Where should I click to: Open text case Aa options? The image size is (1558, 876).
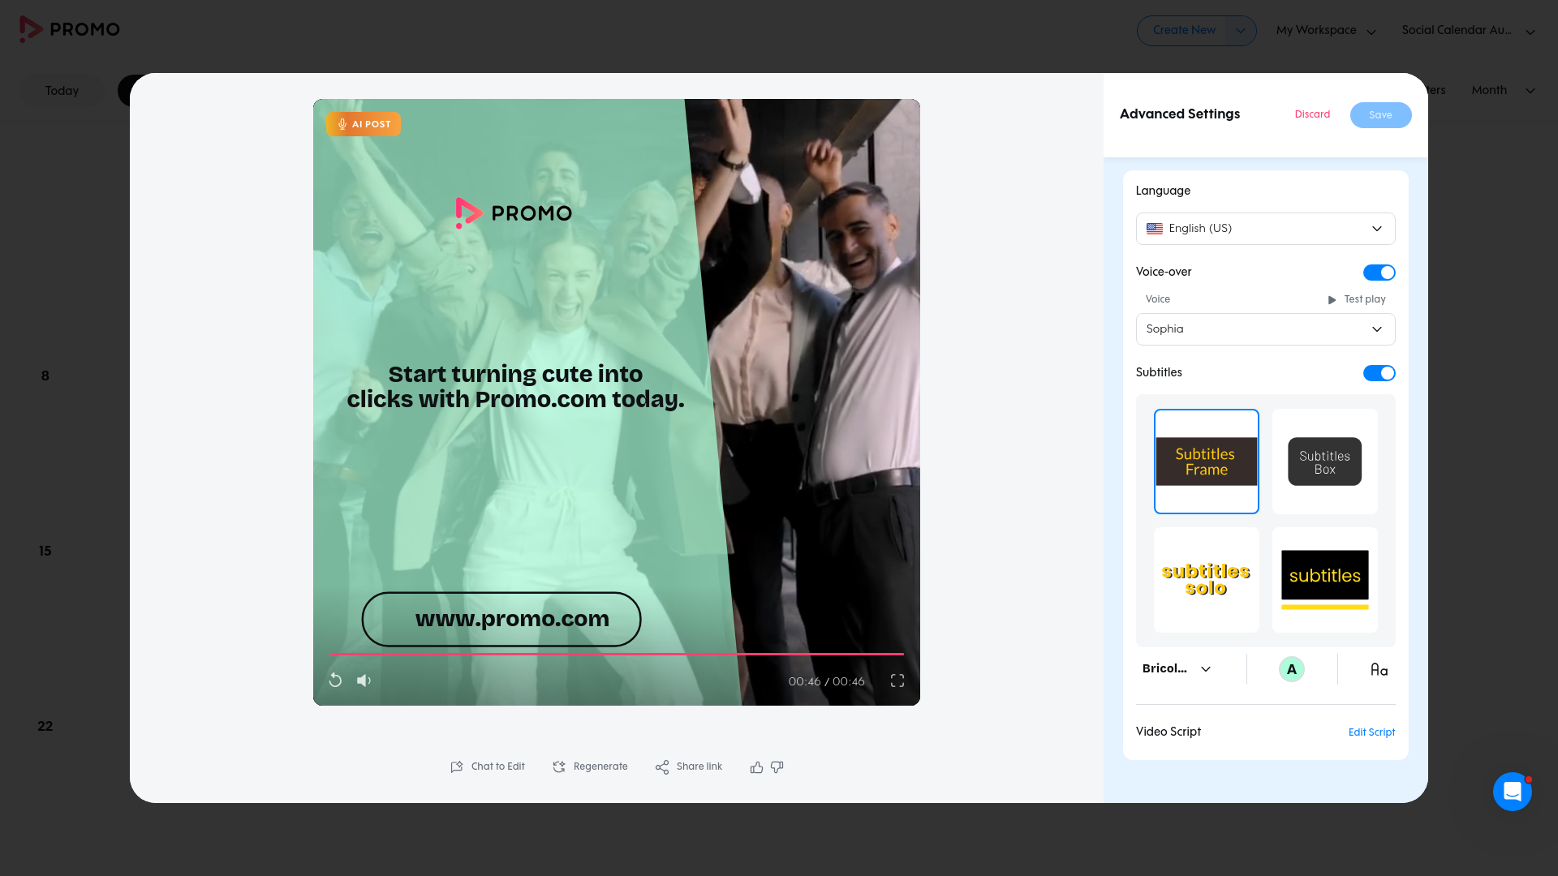click(x=1379, y=669)
